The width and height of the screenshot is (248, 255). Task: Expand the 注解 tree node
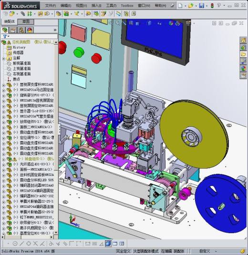[x=4, y=58]
